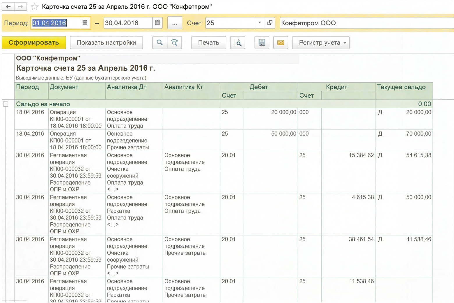Click the open-list icon next to account 25

[x=270, y=23]
